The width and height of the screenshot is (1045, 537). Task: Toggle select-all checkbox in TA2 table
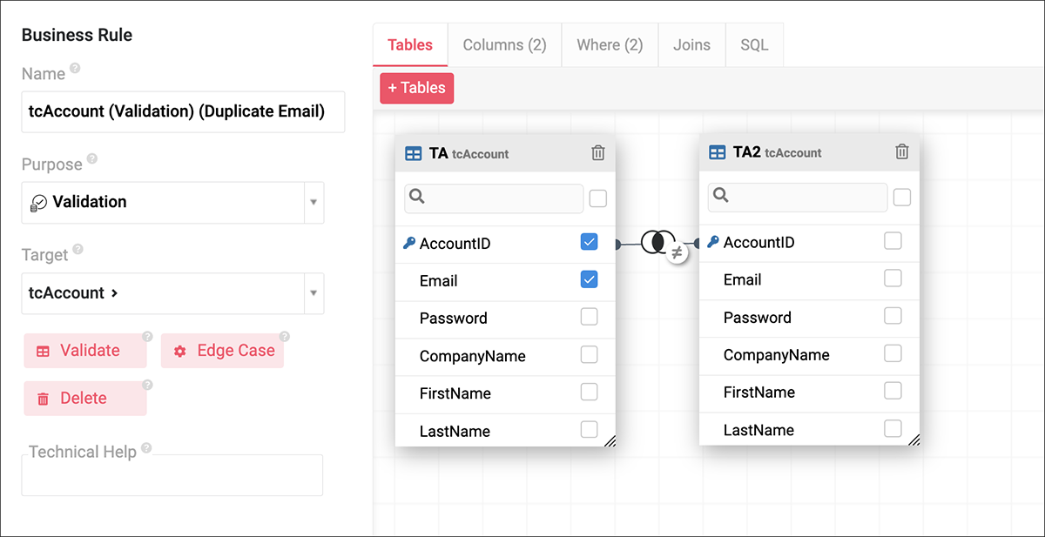tap(902, 198)
